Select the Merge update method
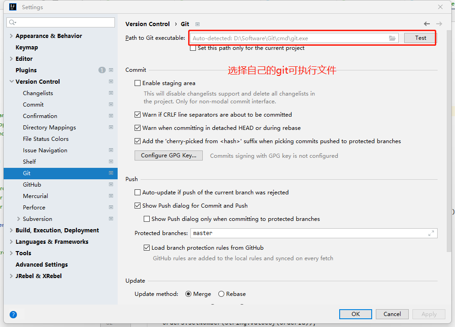Screen dimensions: 455x327 point(188,294)
